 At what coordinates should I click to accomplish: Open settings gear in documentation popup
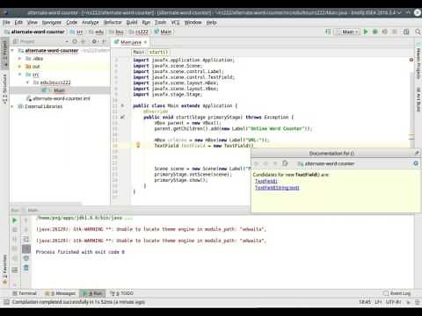[x=416, y=163]
